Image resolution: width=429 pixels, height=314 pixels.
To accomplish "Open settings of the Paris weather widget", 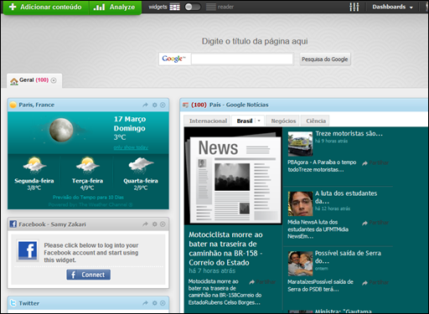I will pos(155,105).
